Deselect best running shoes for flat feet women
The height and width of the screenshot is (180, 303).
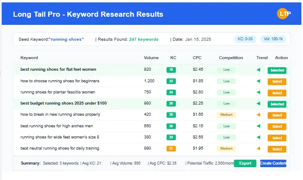click(x=277, y=70)
